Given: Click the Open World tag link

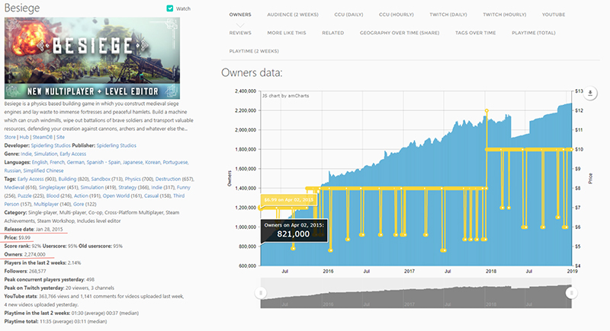Looking at the screenshot, I should click(116, 196).
